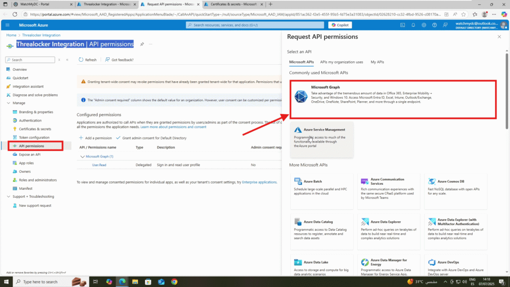
Task: Collapse the left navigation menu
Action: point(67,60)
